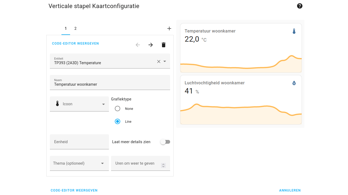
Task: Select the None graph type
Action: pos(118,109)
